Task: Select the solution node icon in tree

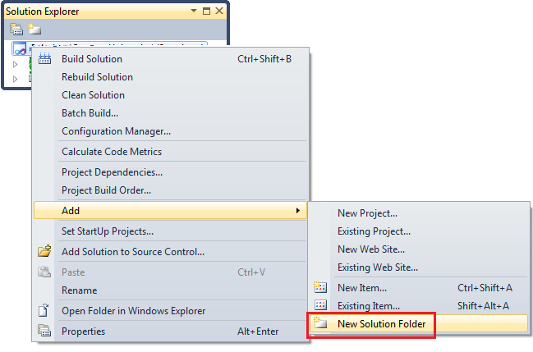Action: [x=20, y=48]
